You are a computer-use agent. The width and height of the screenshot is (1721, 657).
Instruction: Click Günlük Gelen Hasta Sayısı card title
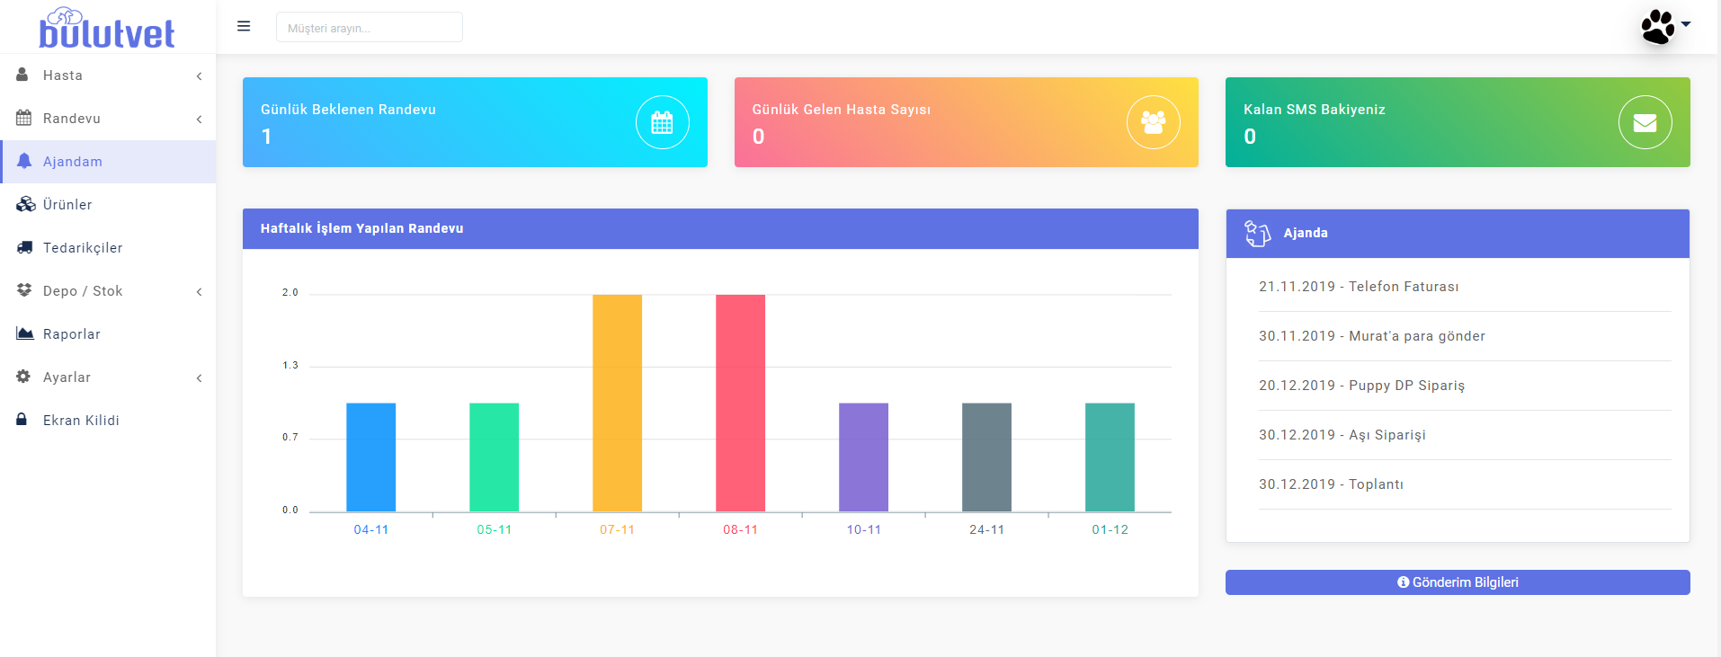tap(842, 110)
